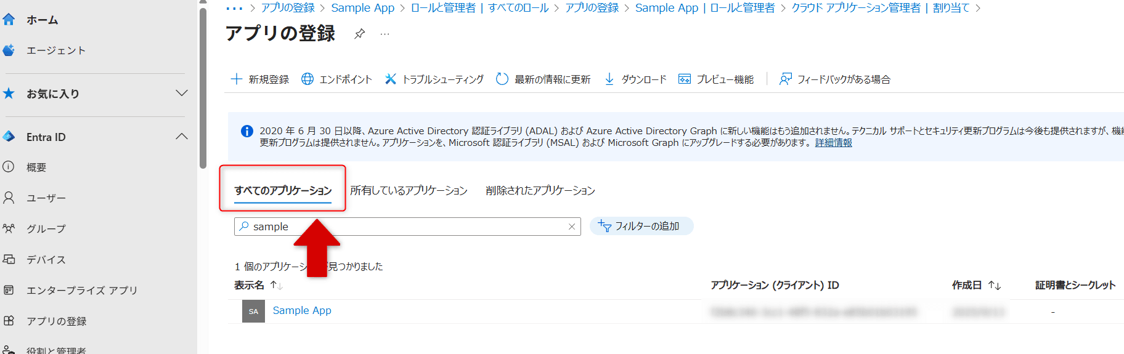
Task: Switch to 所有しているアプリケーション tab
Action: click(x=409, y=190)
